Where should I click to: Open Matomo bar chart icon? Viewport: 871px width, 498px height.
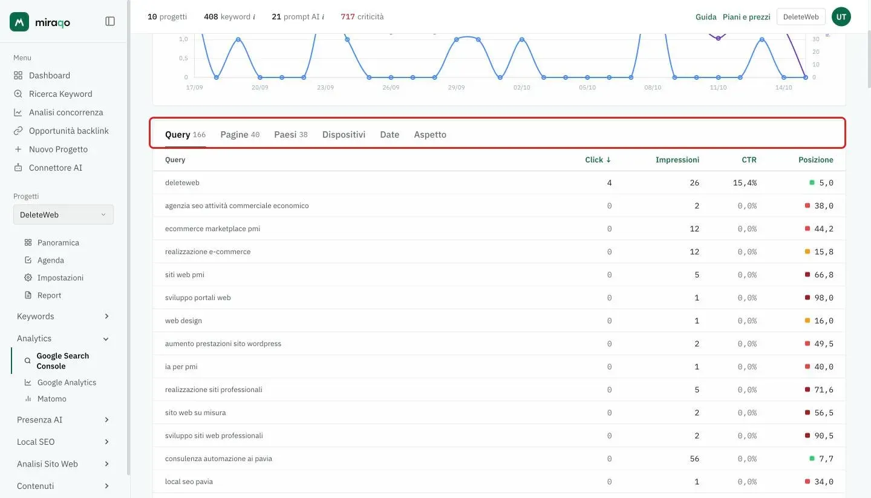pyautogui.click(x=28, y=399)
